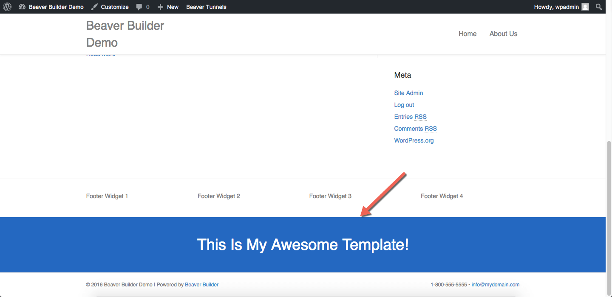Viewport: 612px width, 297px height.
Task: Select Home in the site navigation
Action: pos(467,34)
